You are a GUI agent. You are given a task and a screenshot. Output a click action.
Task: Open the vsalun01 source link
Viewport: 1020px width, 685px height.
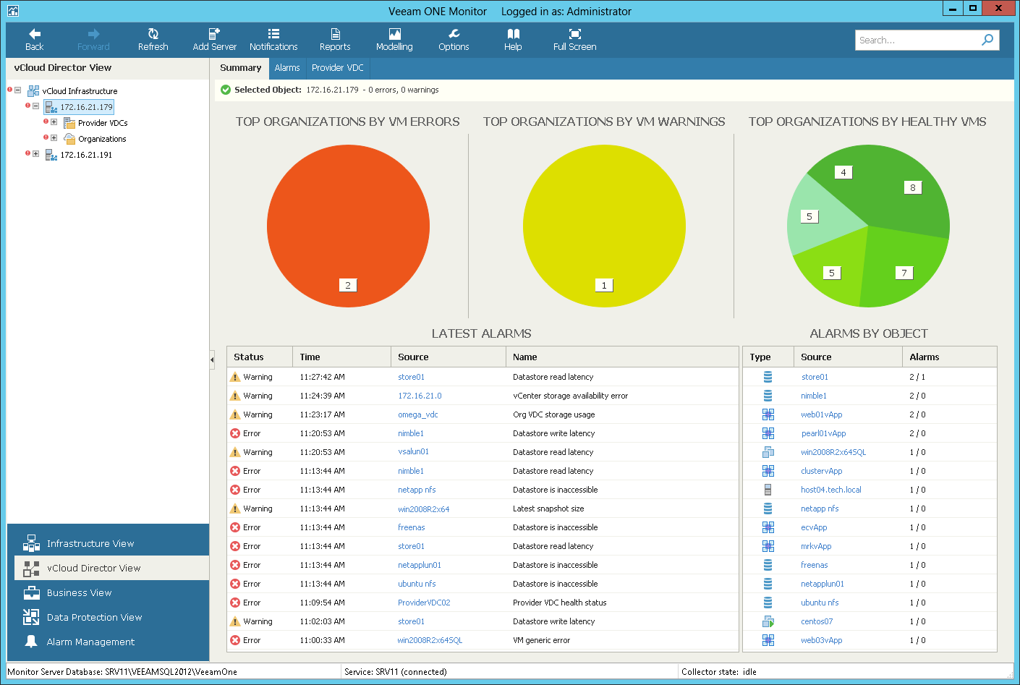[x=413, y=452]
